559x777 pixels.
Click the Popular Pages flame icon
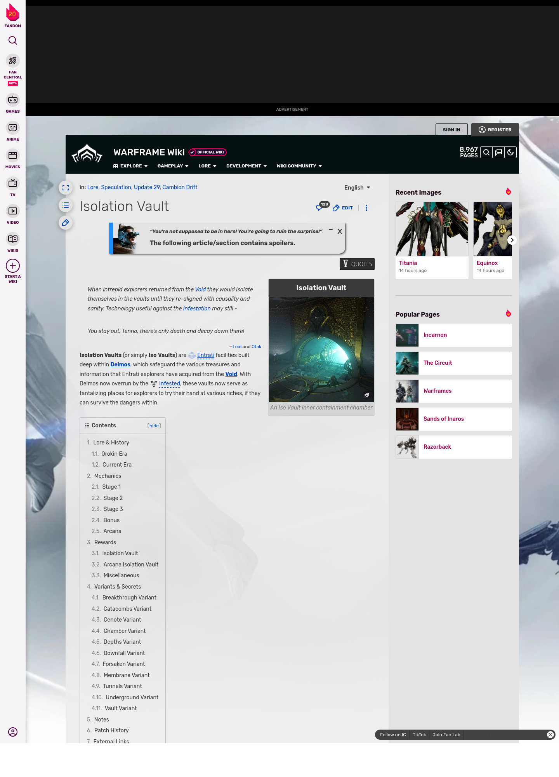click(x=508, y=314)
